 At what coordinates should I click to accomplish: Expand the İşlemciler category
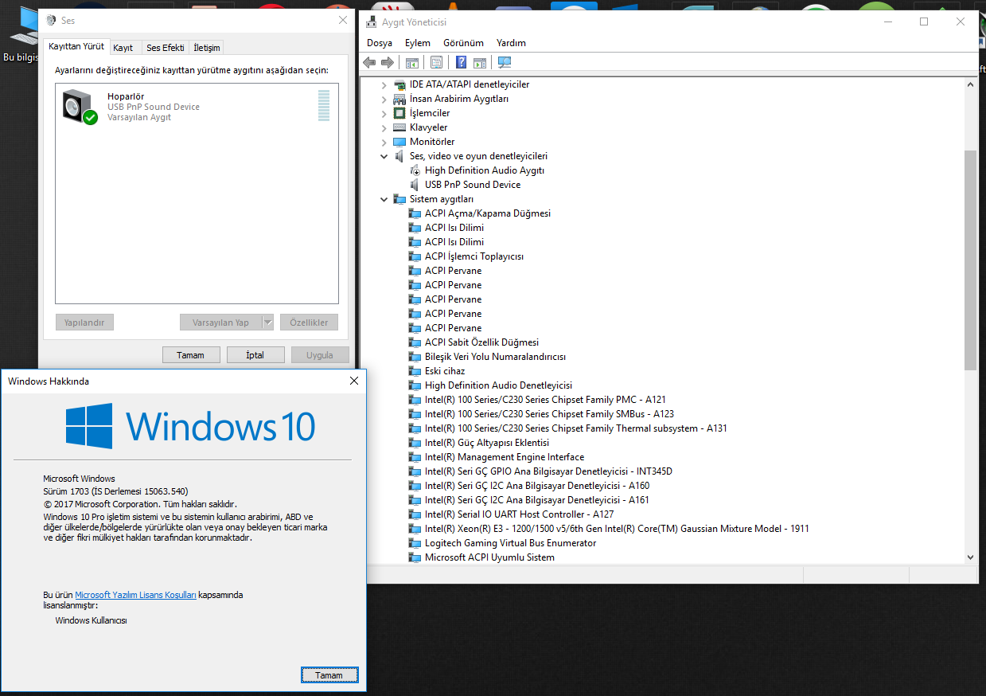[384, 113]
